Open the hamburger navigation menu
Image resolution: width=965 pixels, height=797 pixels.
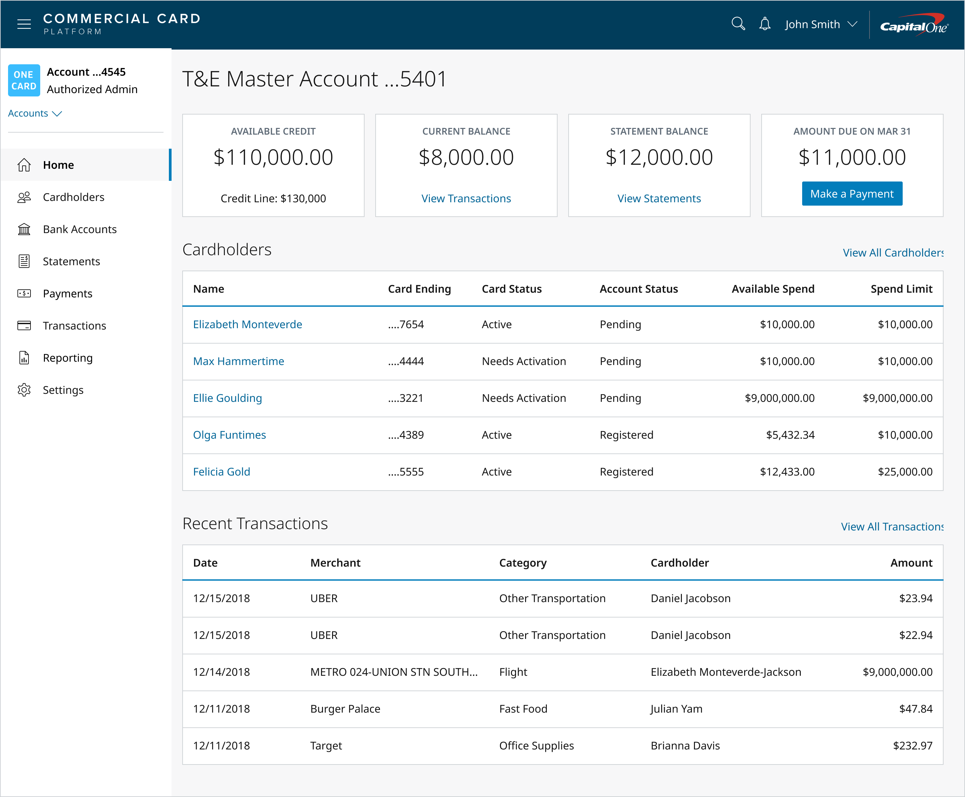pyautogui.click(x=24, y=24)
